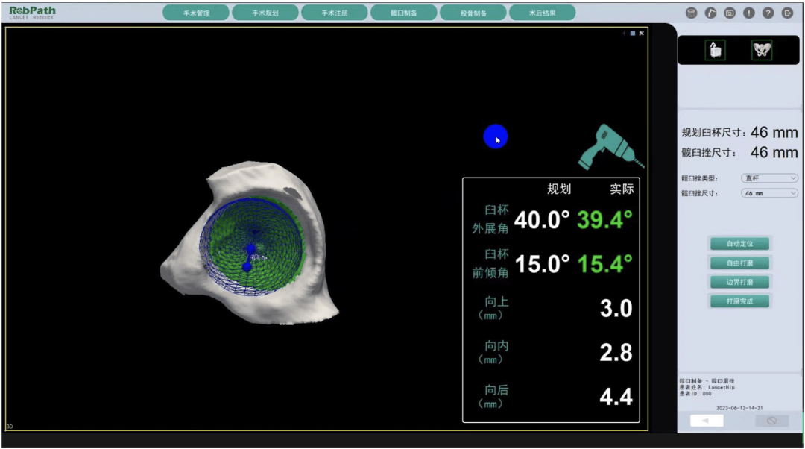Open the screenshot capture tool icon
The image size is (805, 449).
[x=730, y=13]
